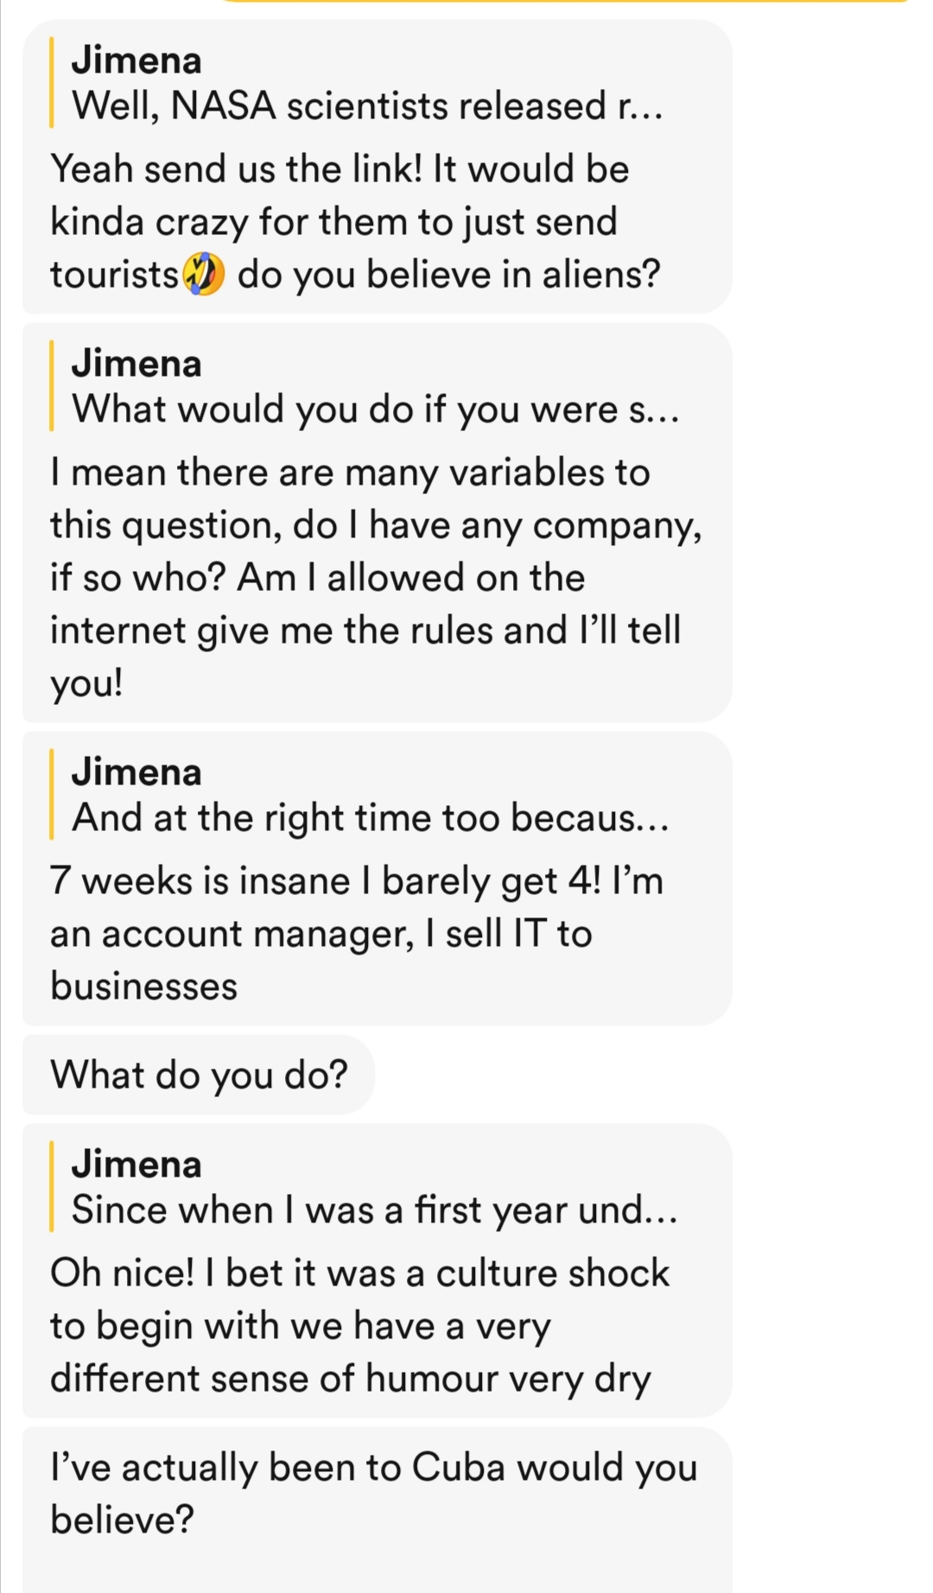Tap the laughing emoji after "tourists"
Screen dimensions: 933x1593
pos(205,275)
